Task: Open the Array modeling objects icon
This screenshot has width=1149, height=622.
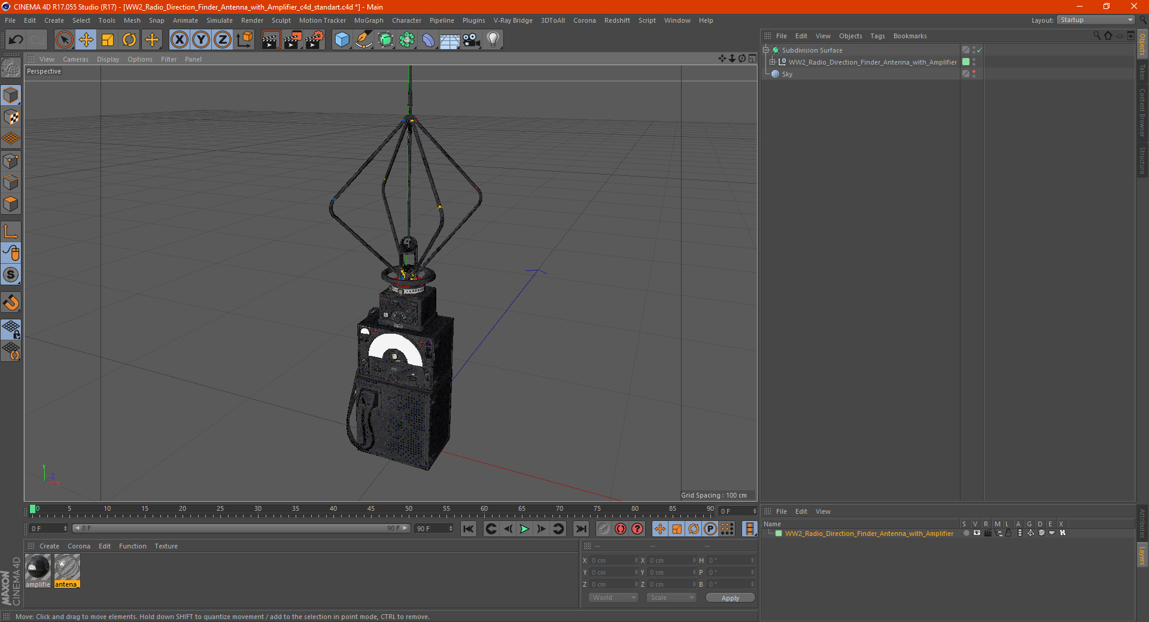Action: [408, 40]
